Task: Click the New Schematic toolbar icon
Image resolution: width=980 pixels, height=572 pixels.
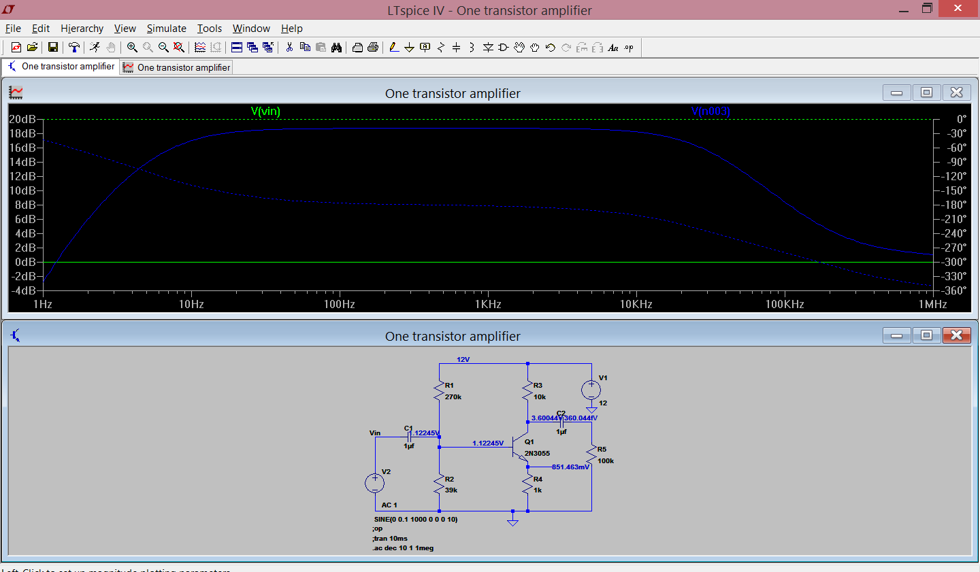Action: [16, 47]
